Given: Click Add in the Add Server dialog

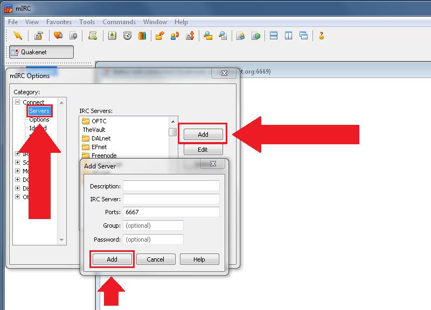Looking at the screenshot, I should [x=112, y=259].
